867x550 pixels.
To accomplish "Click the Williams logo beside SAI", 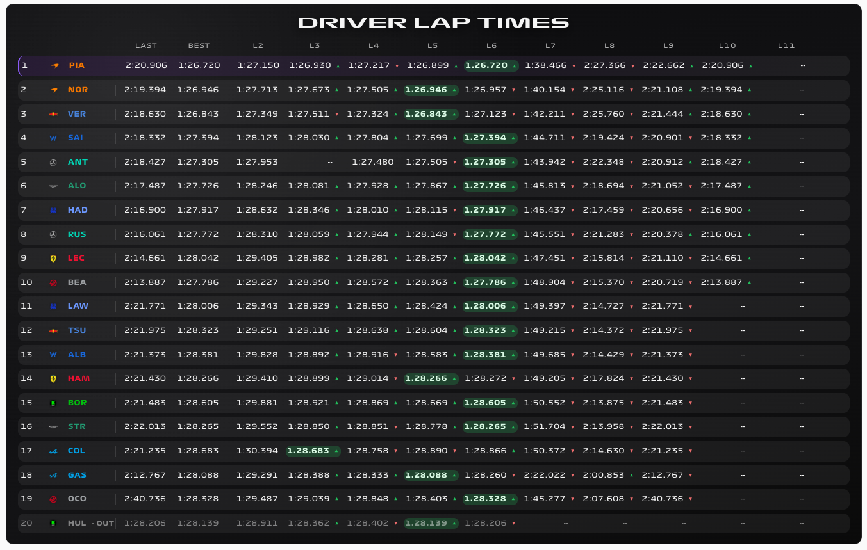I will 53,138.
